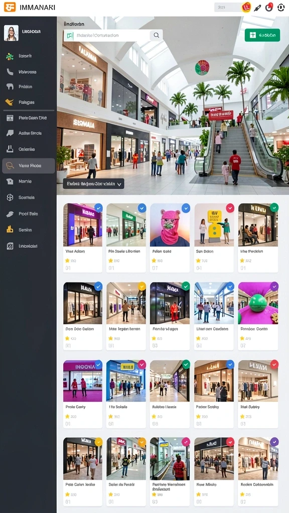Screen dimensions: 289x513
Task: Toggle blue check on pink masked figure card
Action: click(186, 208)
